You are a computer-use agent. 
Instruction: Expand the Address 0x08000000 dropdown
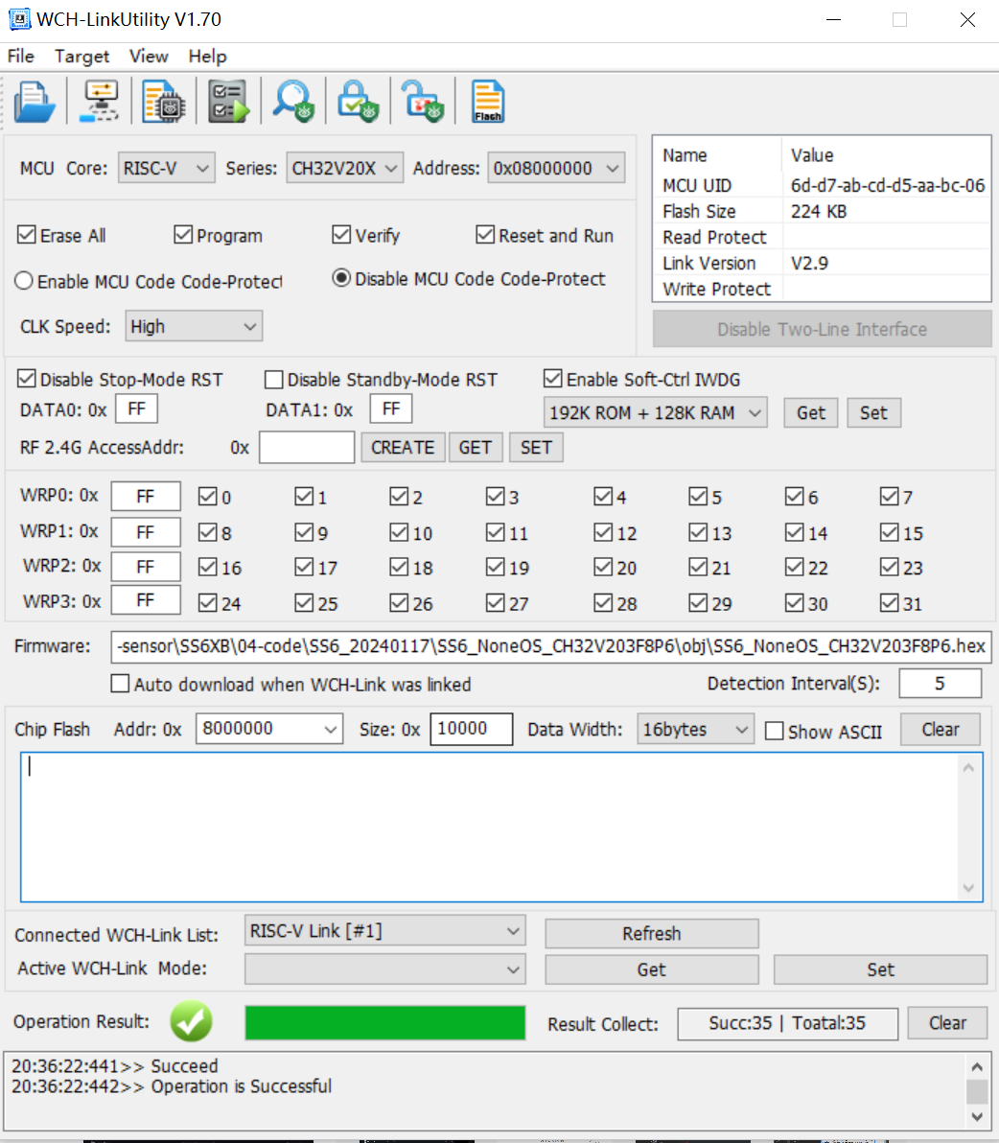click(x=556, y=169)
